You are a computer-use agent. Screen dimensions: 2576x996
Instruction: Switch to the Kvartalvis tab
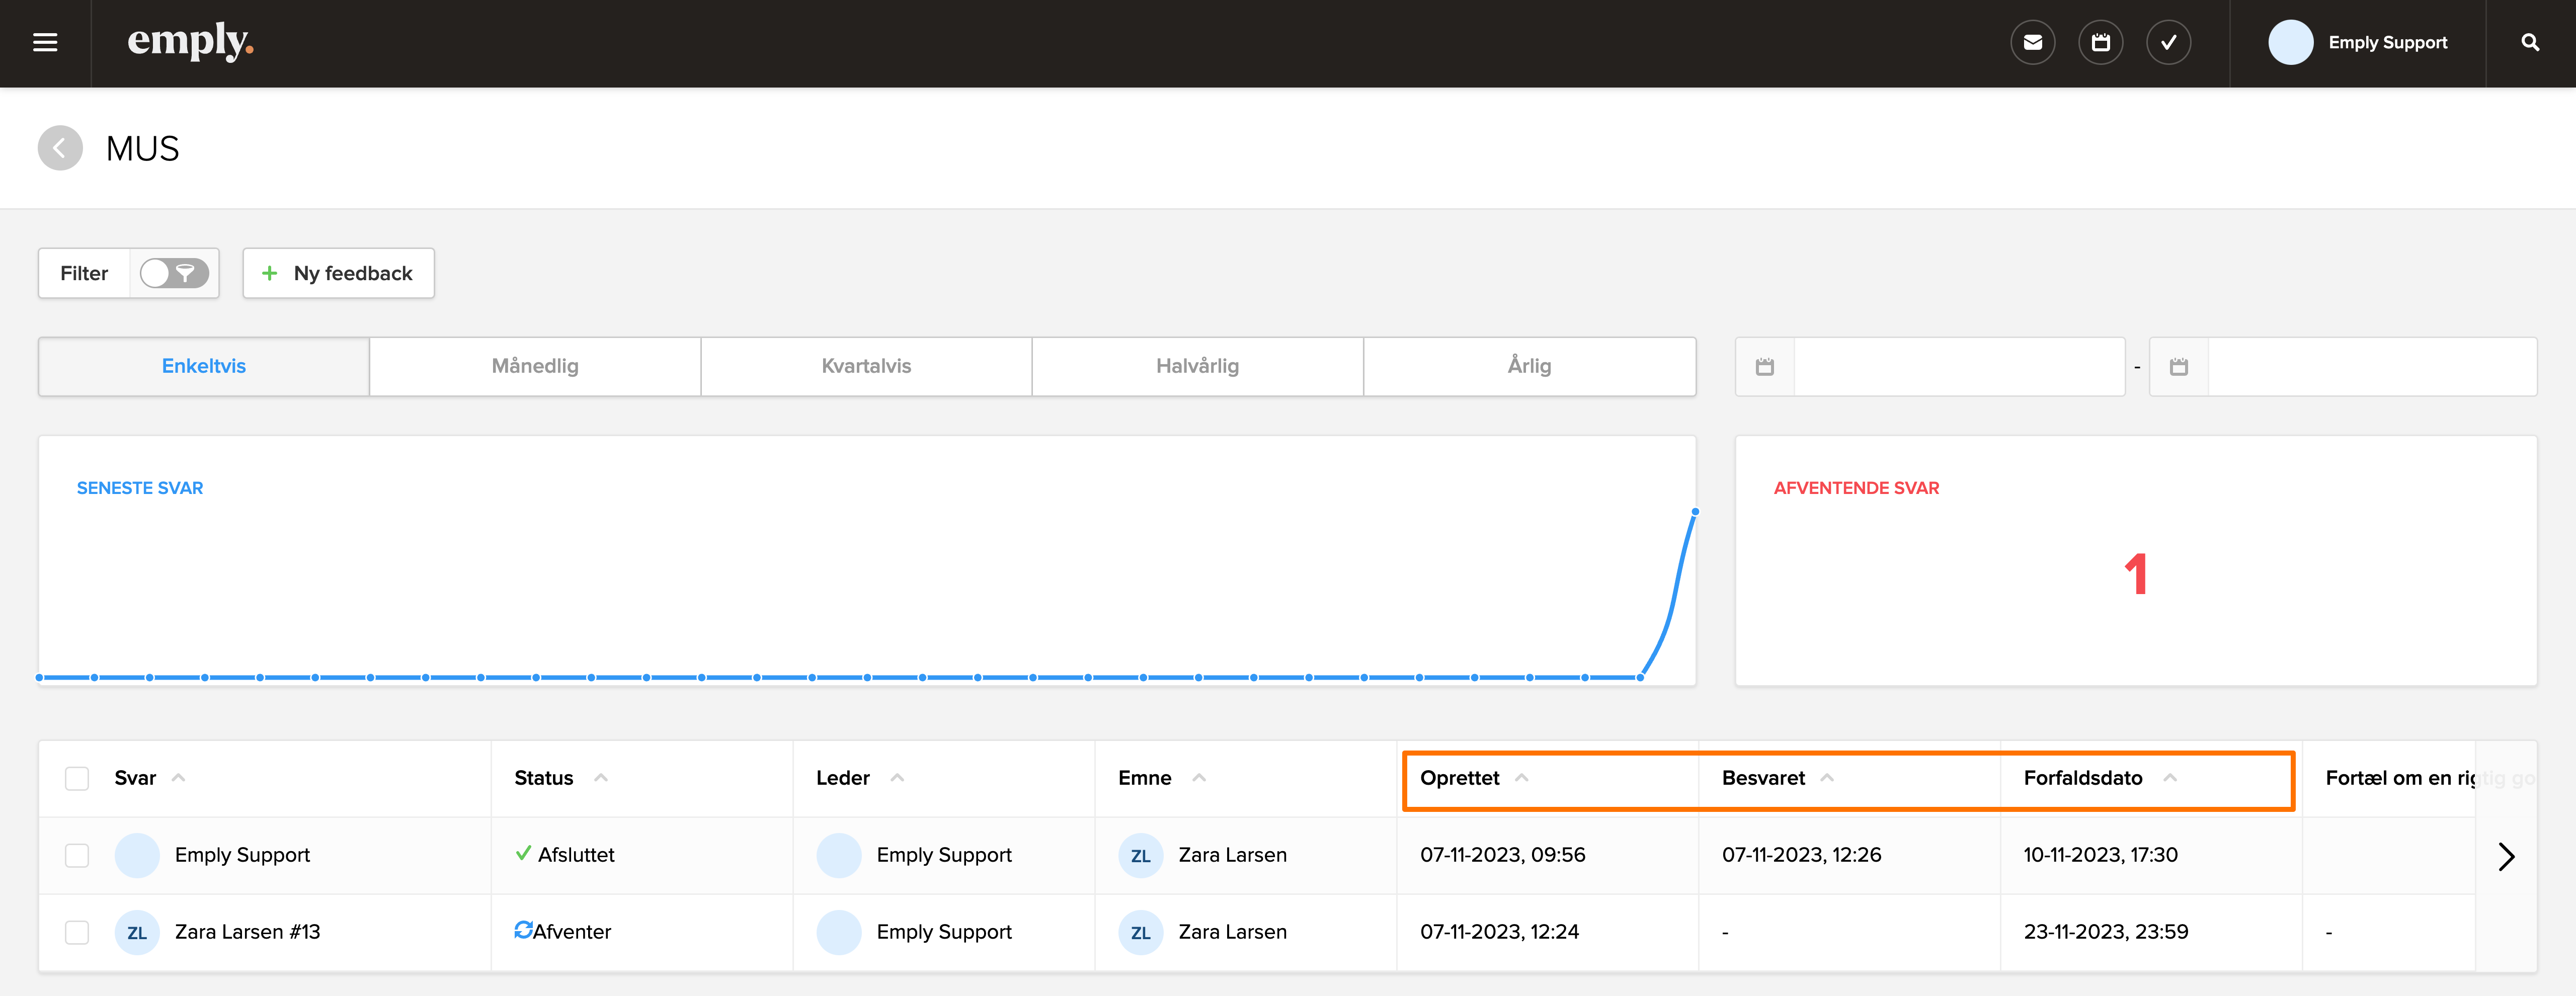pos(866,366)
